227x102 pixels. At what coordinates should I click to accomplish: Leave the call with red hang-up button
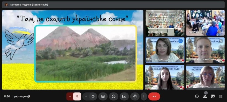click(x=154, y=96)
